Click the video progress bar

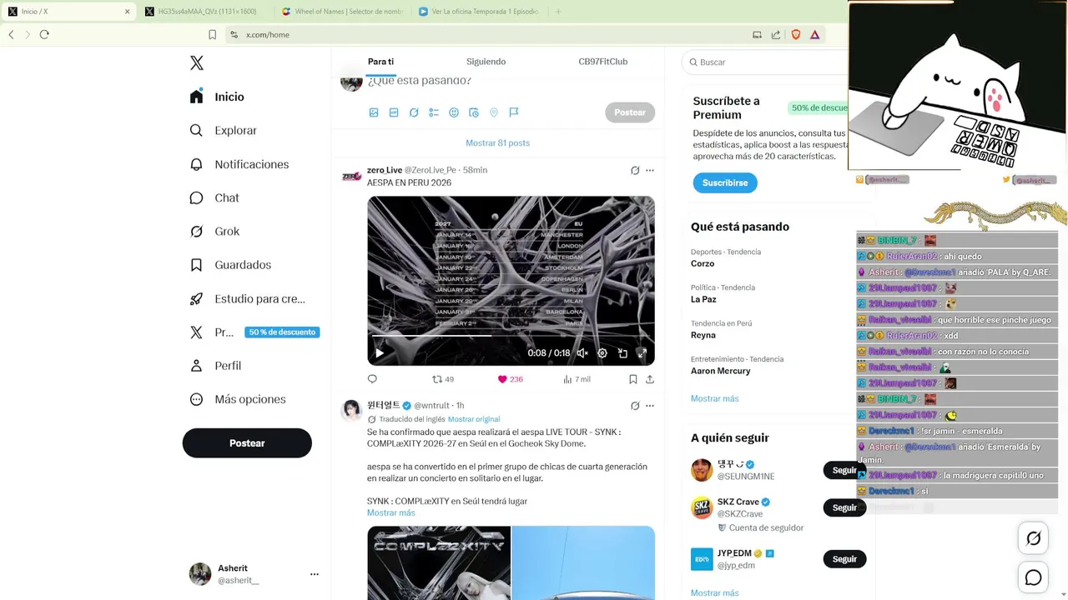[x=511, y=336]
